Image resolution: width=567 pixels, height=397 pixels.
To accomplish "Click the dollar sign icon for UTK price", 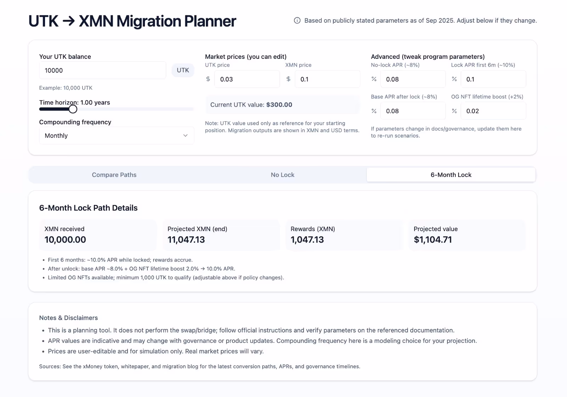I will tap(208, 79).
